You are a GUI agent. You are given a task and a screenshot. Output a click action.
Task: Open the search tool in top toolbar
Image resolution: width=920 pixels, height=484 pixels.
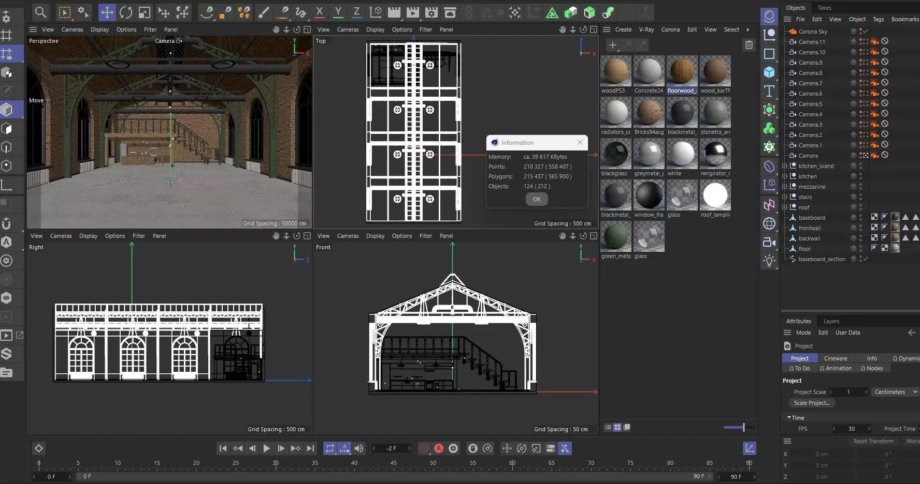click(x=40, y=12)
